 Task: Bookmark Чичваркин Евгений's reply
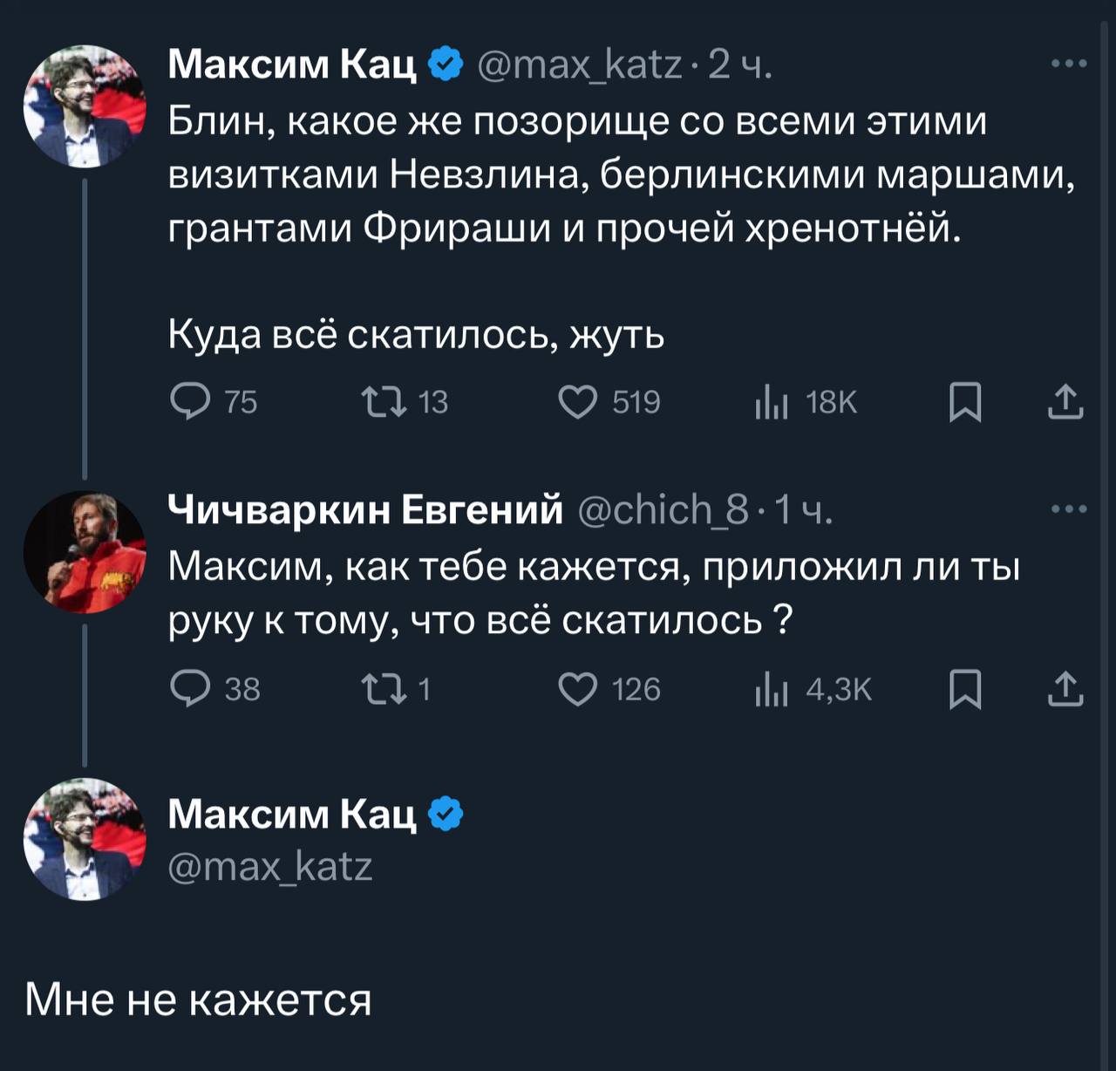(965, 689)
